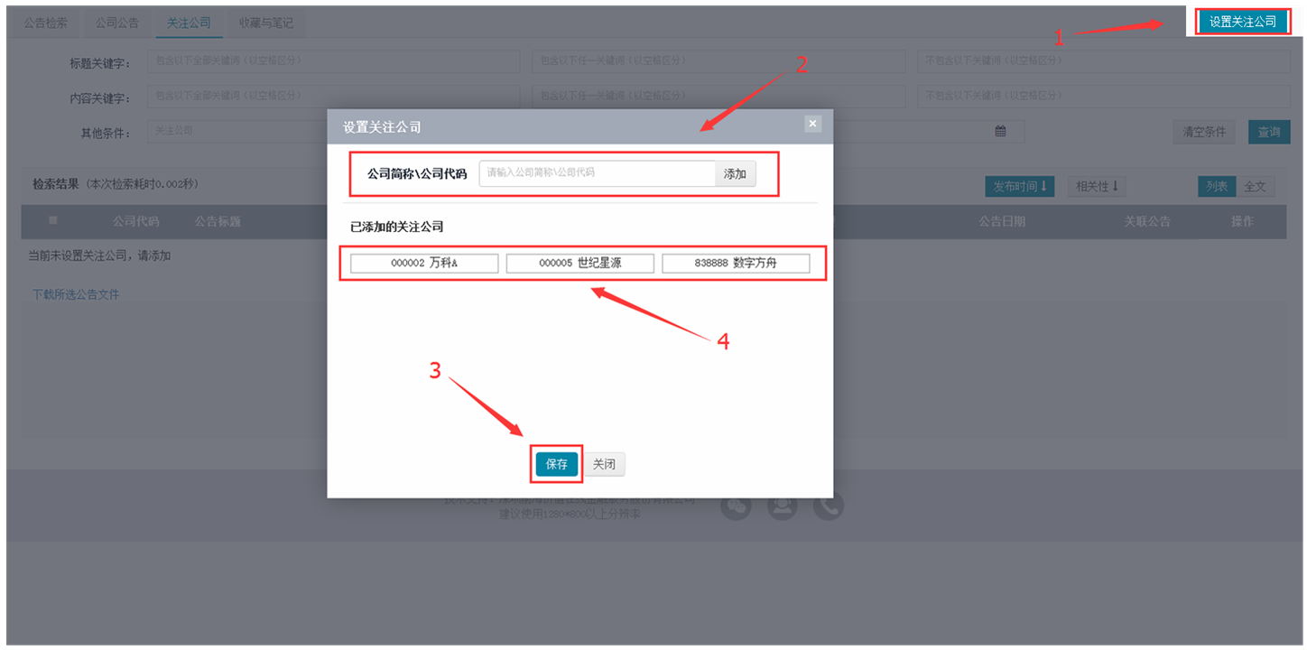Screen dimensions: 1307x650
Task: Click the 查询 search button
Action: coord(1269,132)
